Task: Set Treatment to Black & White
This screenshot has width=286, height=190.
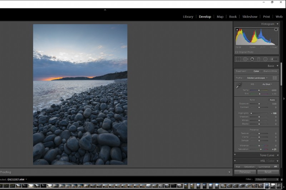Action: point(270,71)
